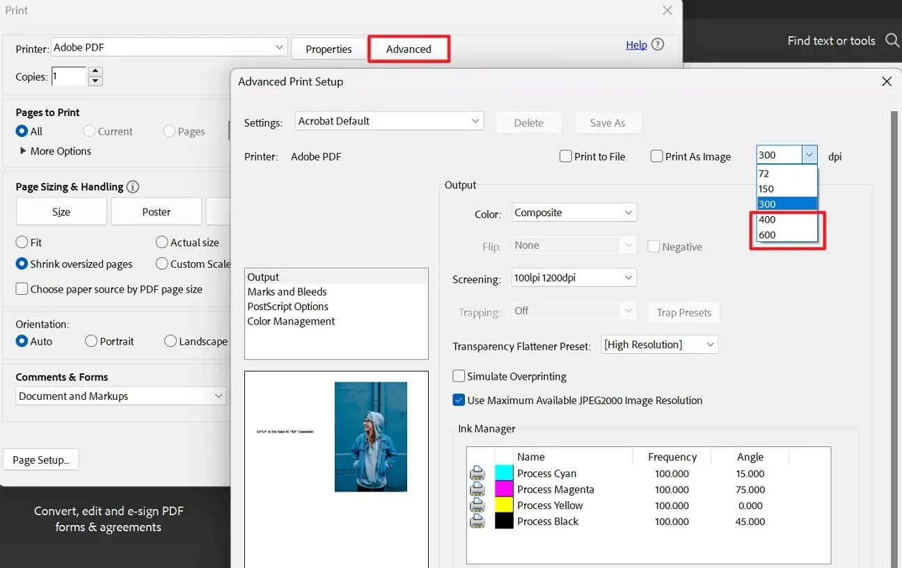
Task: Click the Help question mark icon
Action: [657, 44]
